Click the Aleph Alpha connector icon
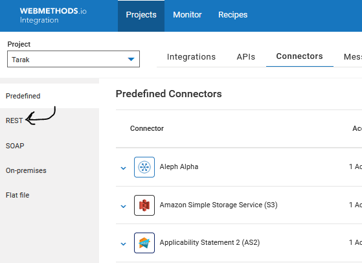The width and height of the screenshot is (362, 263). pyautogui.click(x=144, y=167)
